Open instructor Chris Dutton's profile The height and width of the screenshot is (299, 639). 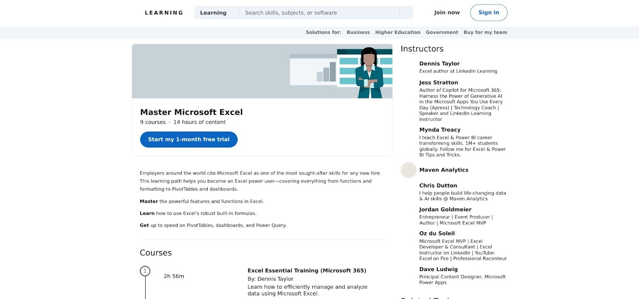tap(438, 186)
